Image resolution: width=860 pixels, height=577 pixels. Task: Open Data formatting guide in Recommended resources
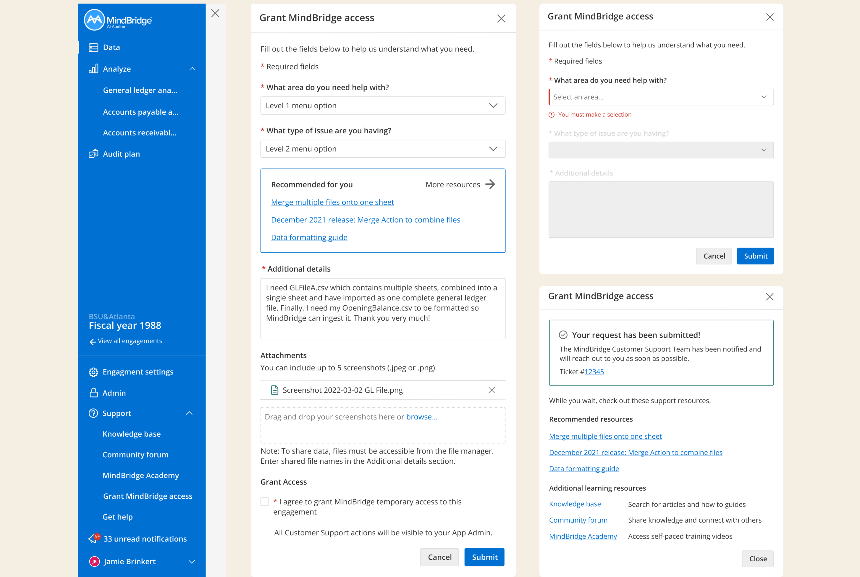click(584, 469)
